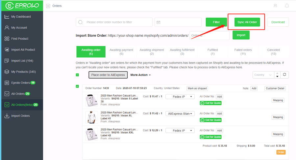The width and height of the screenshot is (296, 160).
Task: Click product thumbnail for Label 42 shirt
Action: [91, 134]
